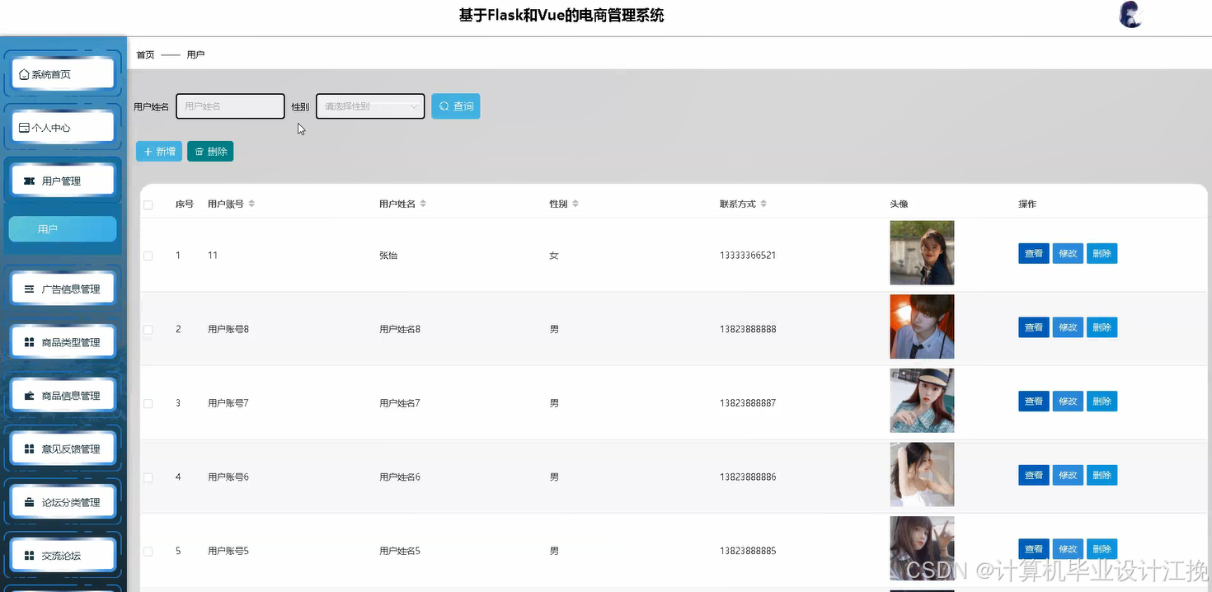1212x592 pixels.
Task: Select the 用户 submenu item
Action: tap(63, 229)
